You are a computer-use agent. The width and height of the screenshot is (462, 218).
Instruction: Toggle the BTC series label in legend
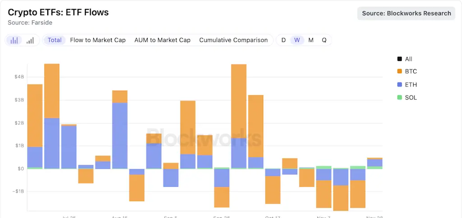(x=411, y=72)
